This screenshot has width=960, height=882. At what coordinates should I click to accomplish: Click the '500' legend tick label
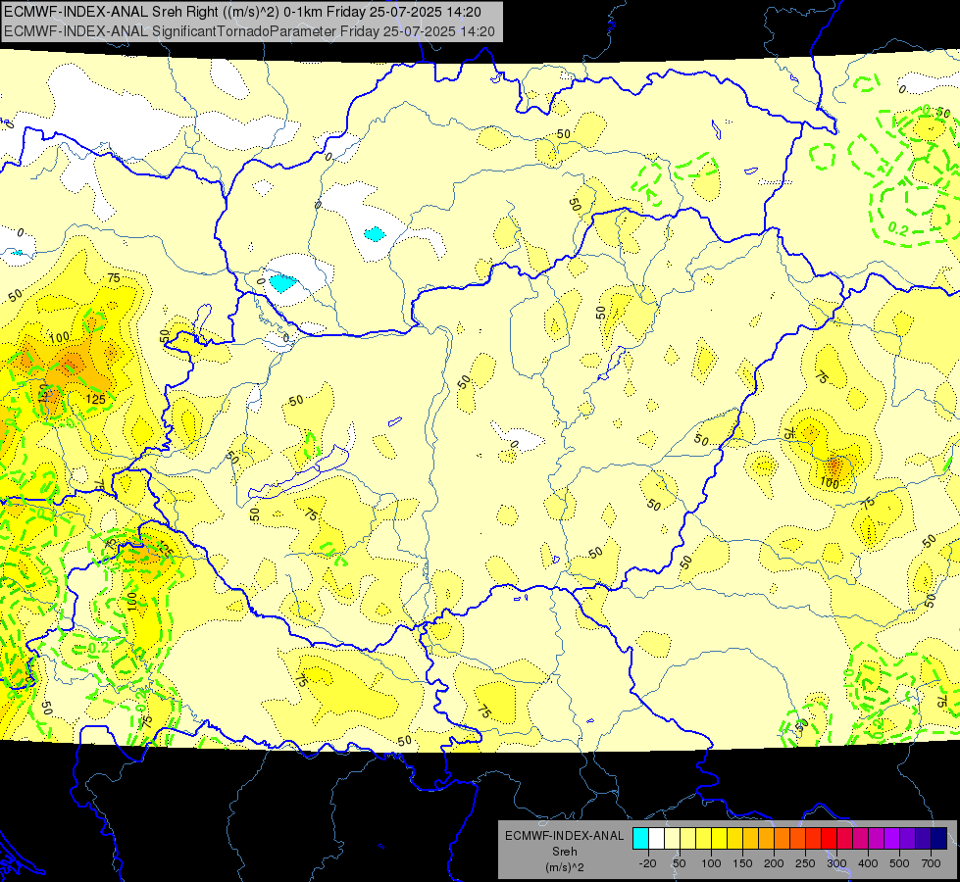[899, 863]
